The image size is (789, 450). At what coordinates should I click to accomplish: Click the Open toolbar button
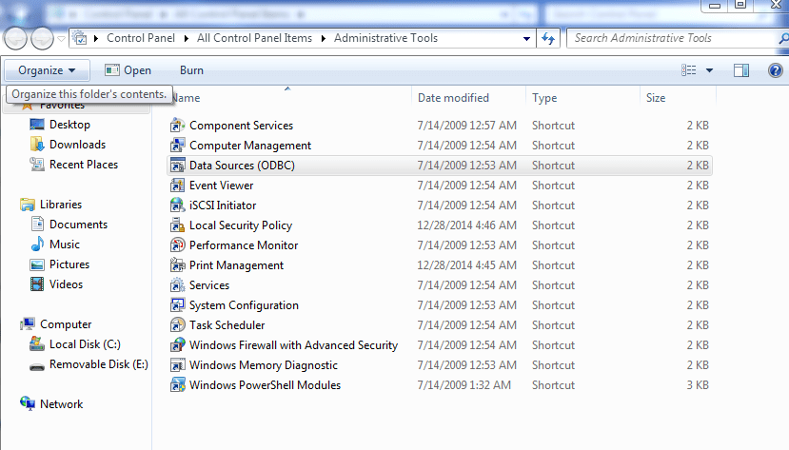pyautogui.click(x=128, y=70)
